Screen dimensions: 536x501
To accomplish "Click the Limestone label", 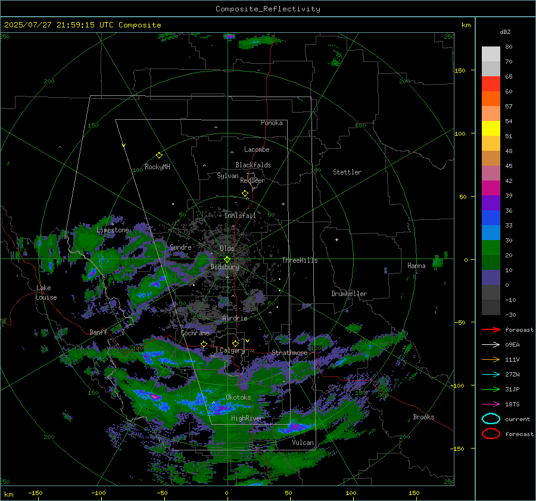I will (x=113, y=230).
